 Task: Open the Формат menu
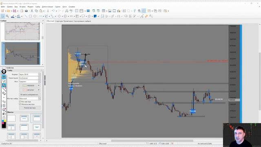(31, 7)
